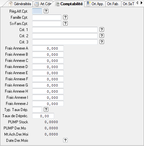144x146 pixels.
Task: Click into the Famille Cpt. text box
Action: [x=47, y=17]
